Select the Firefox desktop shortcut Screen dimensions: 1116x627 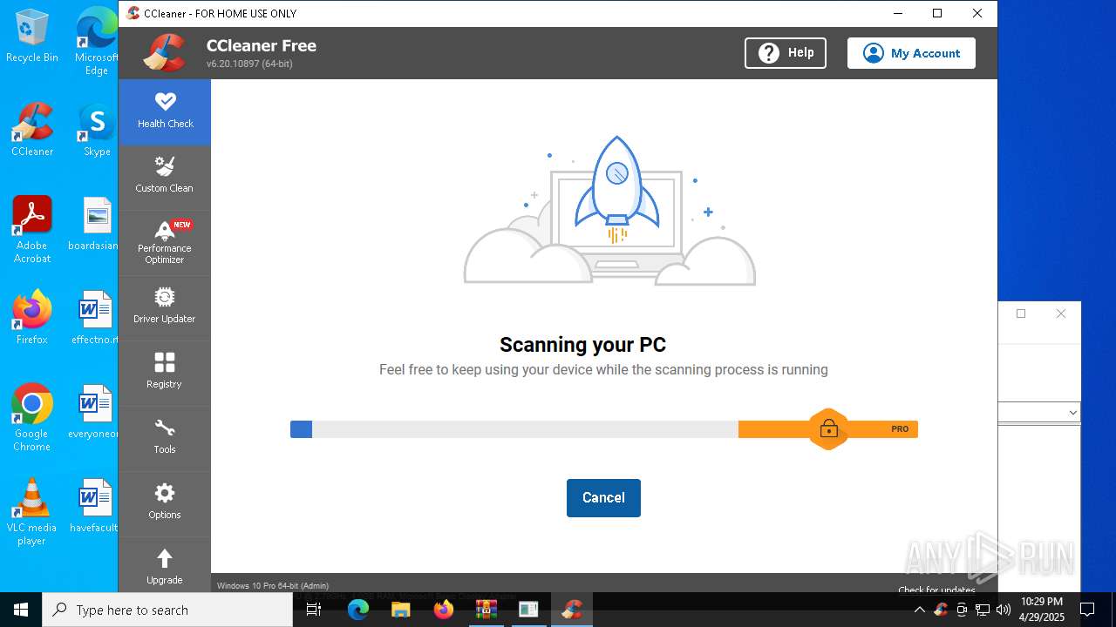pyautogui.click(x=32, y=319)
